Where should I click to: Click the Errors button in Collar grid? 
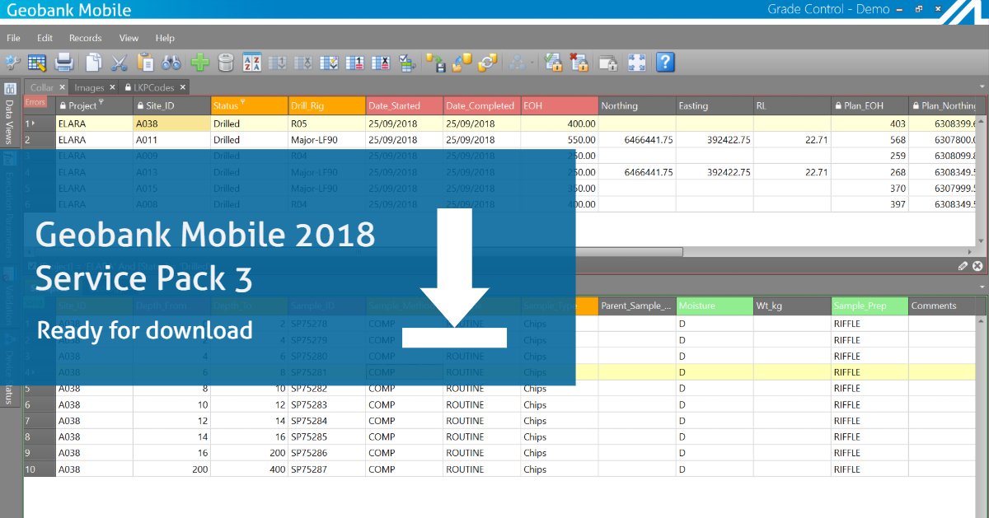point(35,102)
